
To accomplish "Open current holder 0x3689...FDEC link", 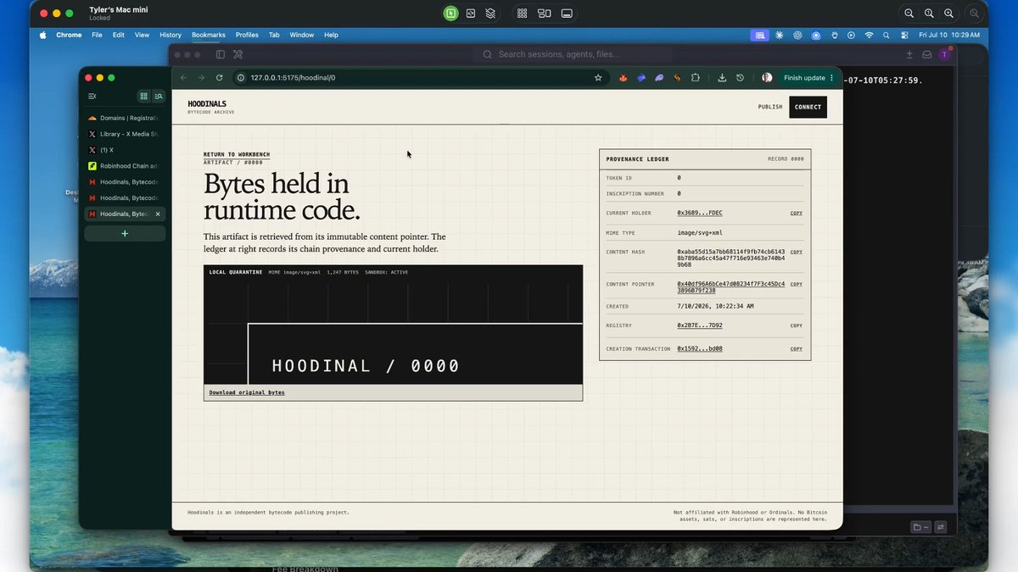I will coord(700,213).
